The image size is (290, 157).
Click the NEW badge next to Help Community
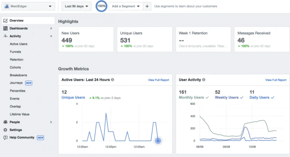[40, 138]
